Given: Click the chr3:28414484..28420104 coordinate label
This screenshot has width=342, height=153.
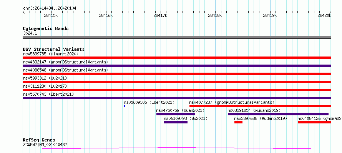Looking at the screenshot, I should 50,8.
